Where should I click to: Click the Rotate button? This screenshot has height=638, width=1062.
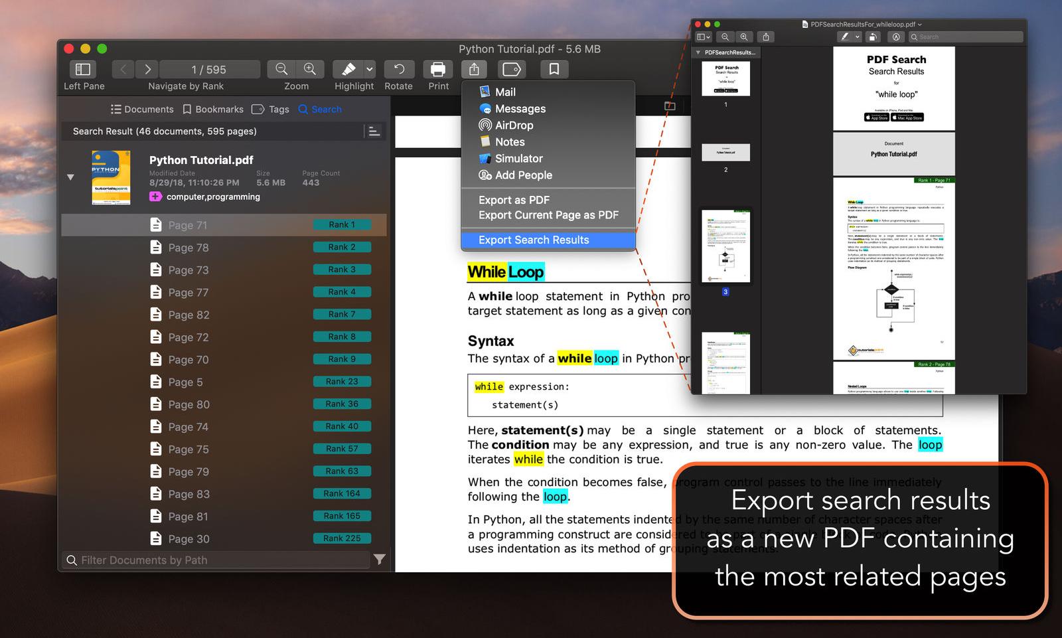399,69
